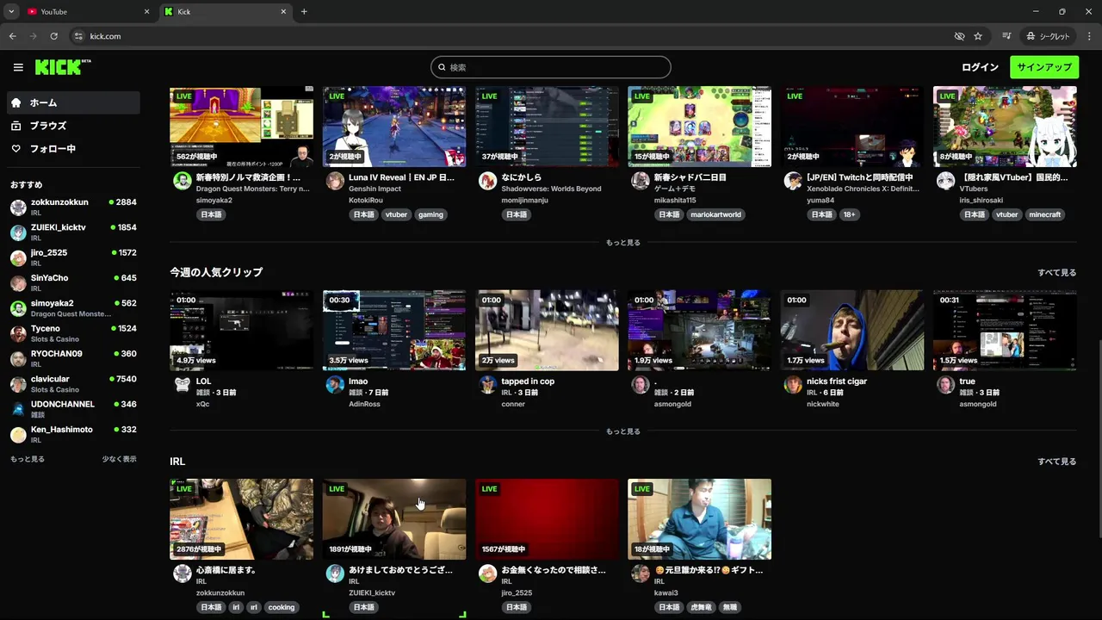The width and height of the screenshot is (1102, 620).
Task: Play the true clip by asmongold
Action: tap(1005, 331)
